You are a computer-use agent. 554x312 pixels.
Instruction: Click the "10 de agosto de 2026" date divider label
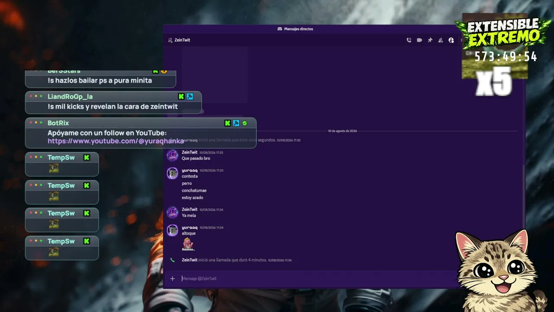tap(342, 131)
